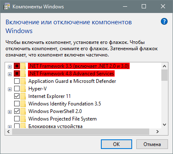Screen dimensions: 173x154
Task: Click folder icon beside Windows Projected File System
Action: pyautogui.click(x=23, y=119)
